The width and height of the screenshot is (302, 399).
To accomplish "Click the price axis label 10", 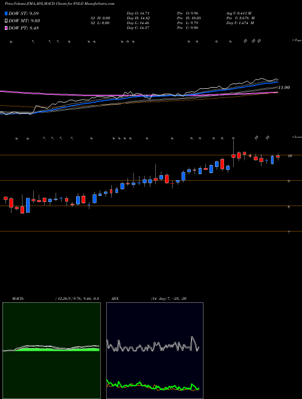I will 289,156.
